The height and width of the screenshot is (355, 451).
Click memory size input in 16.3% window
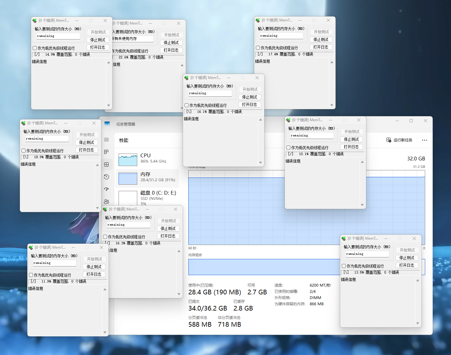pyautogui.click(x=129, y=225)
